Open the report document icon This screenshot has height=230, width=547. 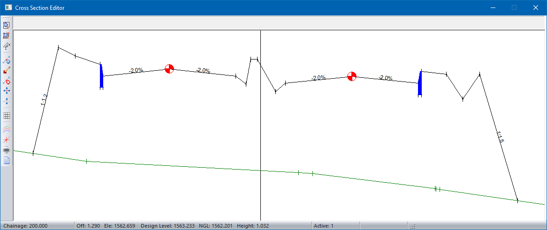pos(7,160)
